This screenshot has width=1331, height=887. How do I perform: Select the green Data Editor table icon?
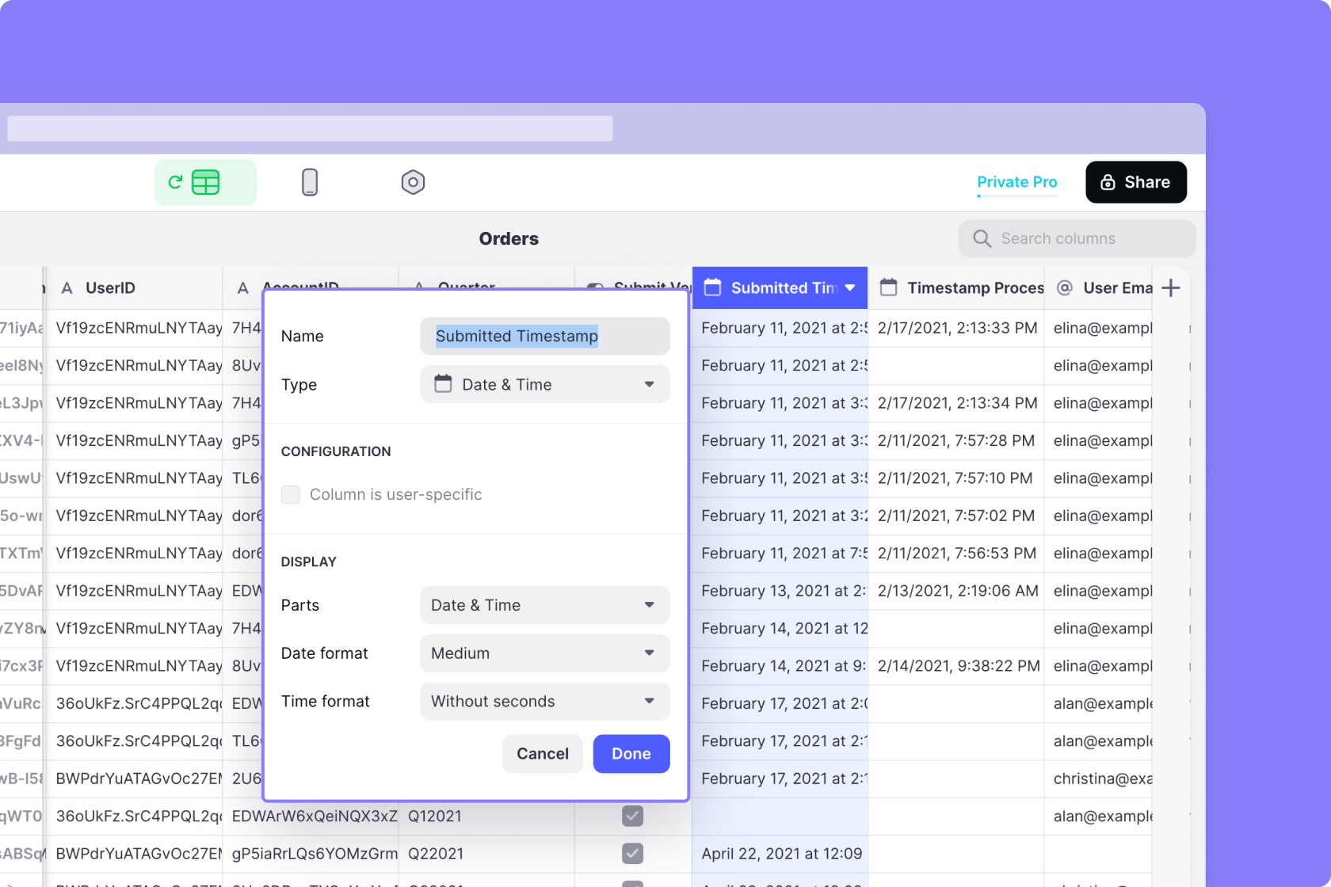206,181
